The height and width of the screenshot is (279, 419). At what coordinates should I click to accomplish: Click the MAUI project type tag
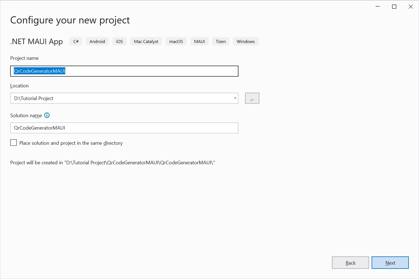[199, 41]
